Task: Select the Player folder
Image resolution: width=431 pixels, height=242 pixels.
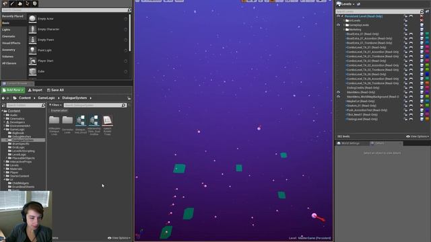Action: pos(14,172)
